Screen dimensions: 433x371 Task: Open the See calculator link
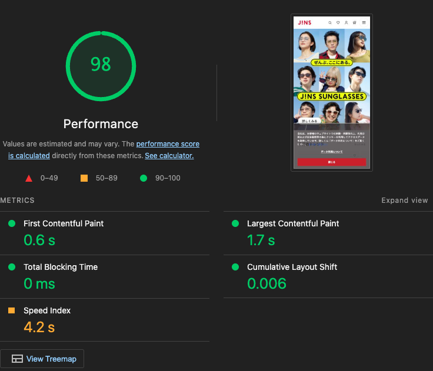169,156
